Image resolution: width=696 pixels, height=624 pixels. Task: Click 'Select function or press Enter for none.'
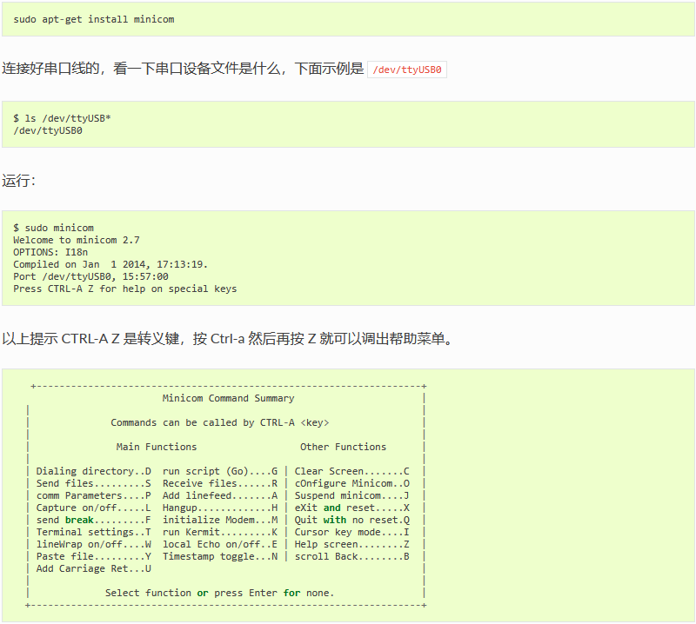click(x=220, y=593)
